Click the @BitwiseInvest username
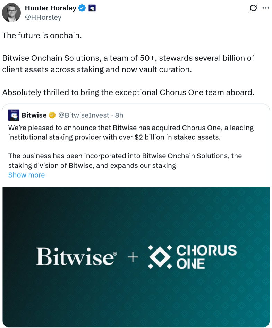272x328 pixels. click(83, 115)
